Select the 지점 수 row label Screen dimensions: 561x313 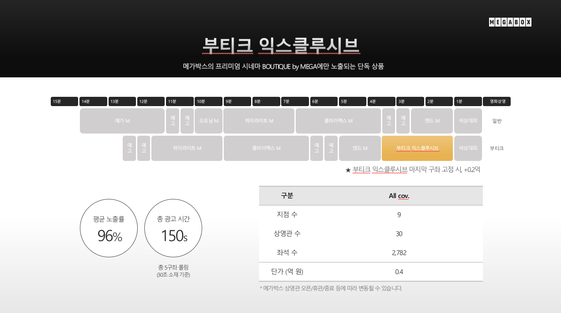(x=287, y=214)
